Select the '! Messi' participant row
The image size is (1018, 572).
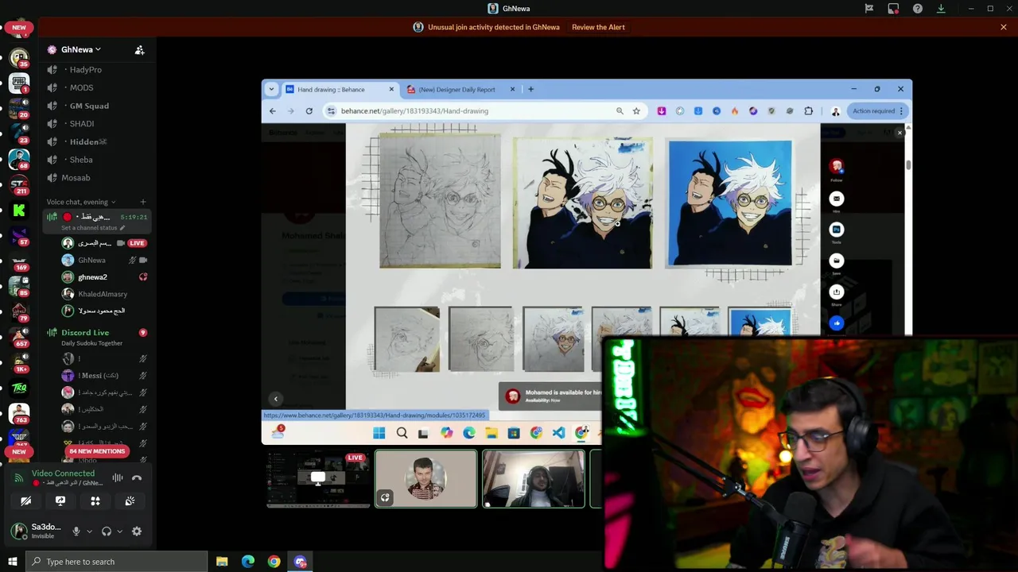[105, 376]
